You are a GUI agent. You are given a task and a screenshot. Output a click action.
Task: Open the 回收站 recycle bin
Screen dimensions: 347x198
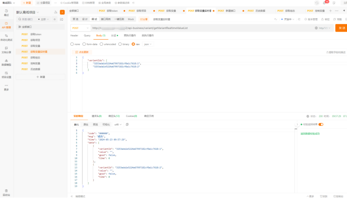pos(6,192)
